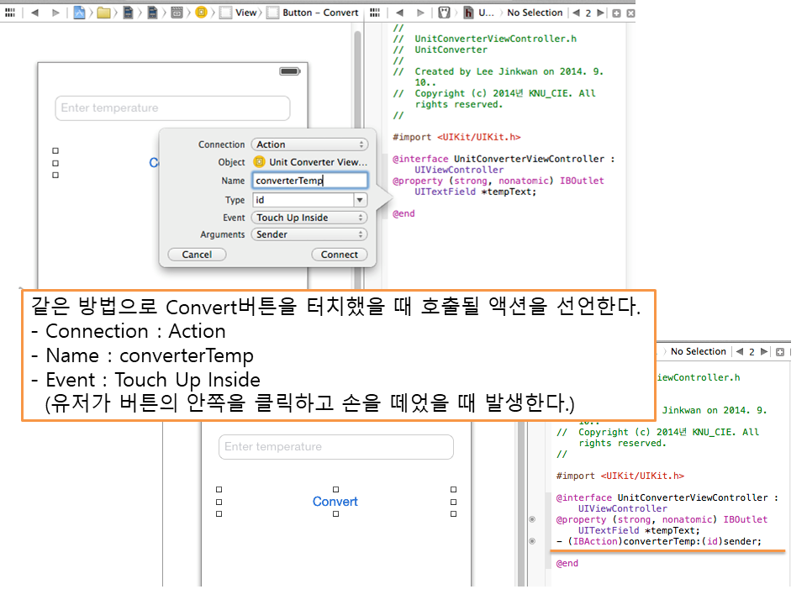Open the Type combo box arrow
This screenshot has height=605, width=807.
pos(360,200)
